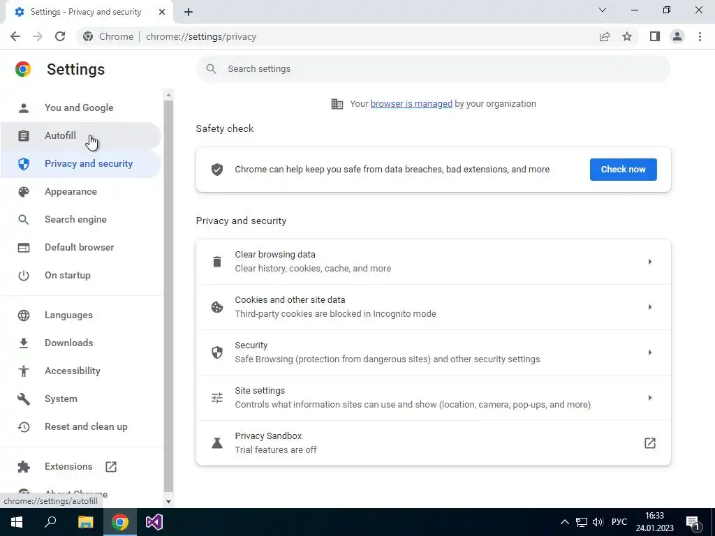
Task: Close the Settings tab
Action: click(x=162, y=12)
